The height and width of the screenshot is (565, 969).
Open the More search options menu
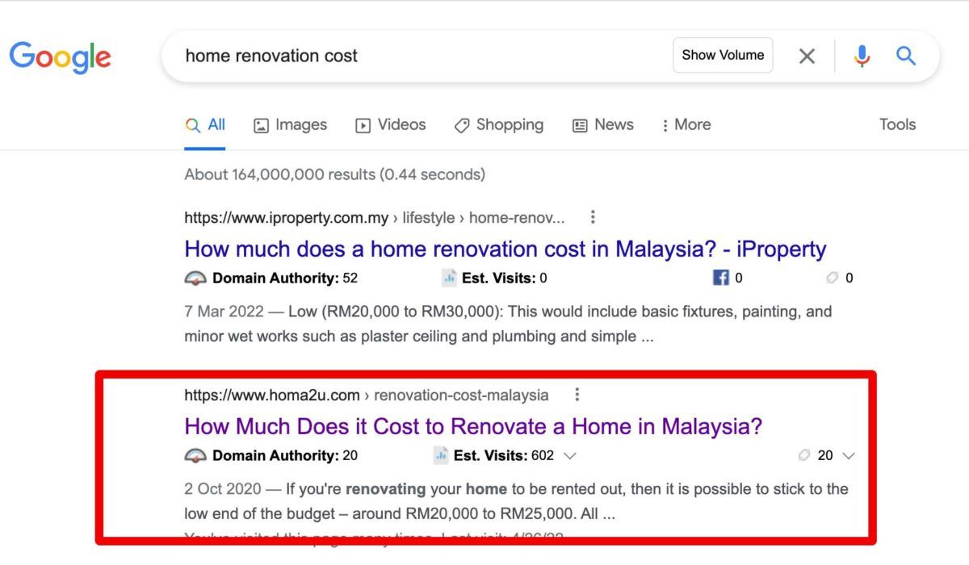click(686, 125)
